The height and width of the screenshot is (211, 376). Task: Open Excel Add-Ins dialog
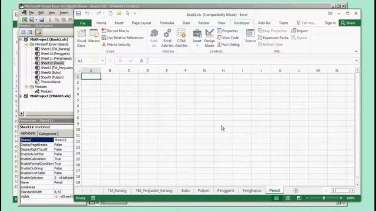tap(167, 38)
